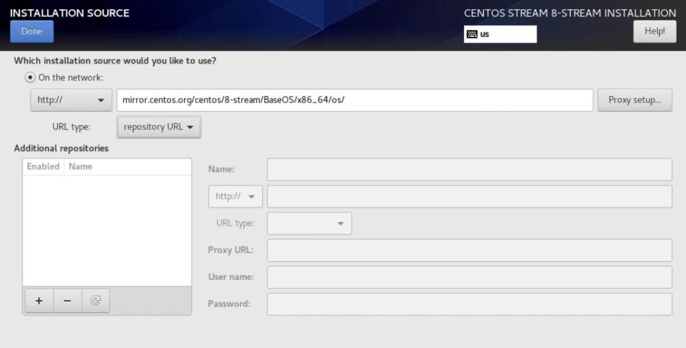Viewport: 686px width, 348px height.
Task: Revert the repository list with refresh icon
Action: coord(95,301)
